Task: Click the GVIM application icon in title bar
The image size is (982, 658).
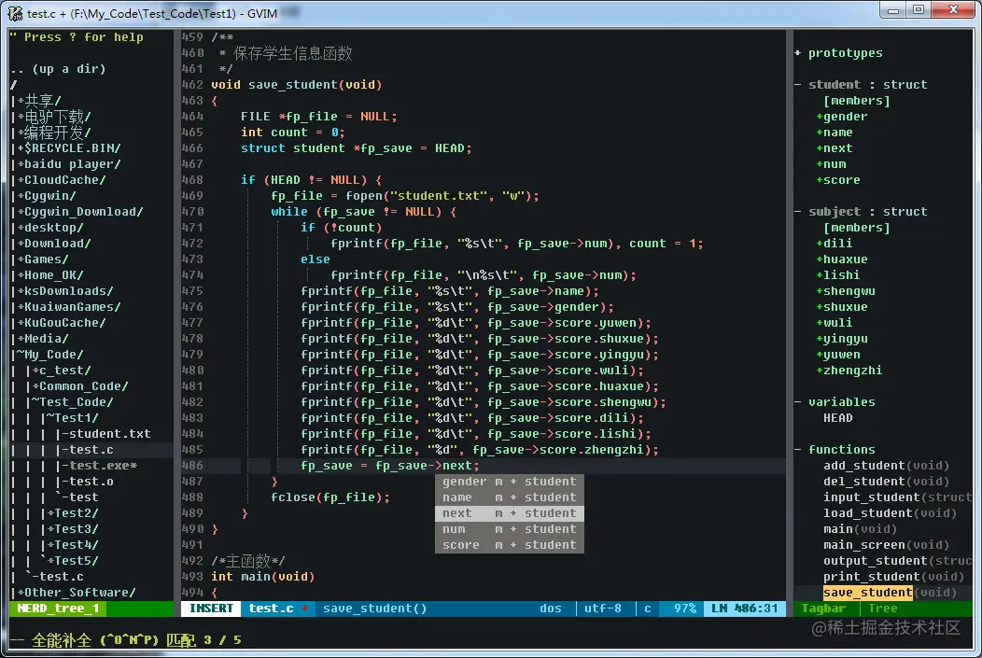Action: 15,13
